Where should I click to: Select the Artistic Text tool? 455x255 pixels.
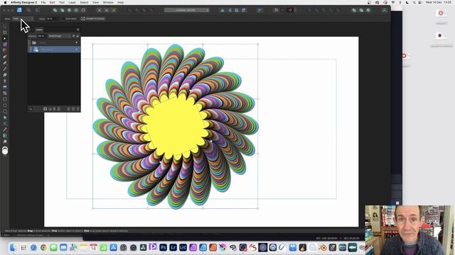coord(5,123)
